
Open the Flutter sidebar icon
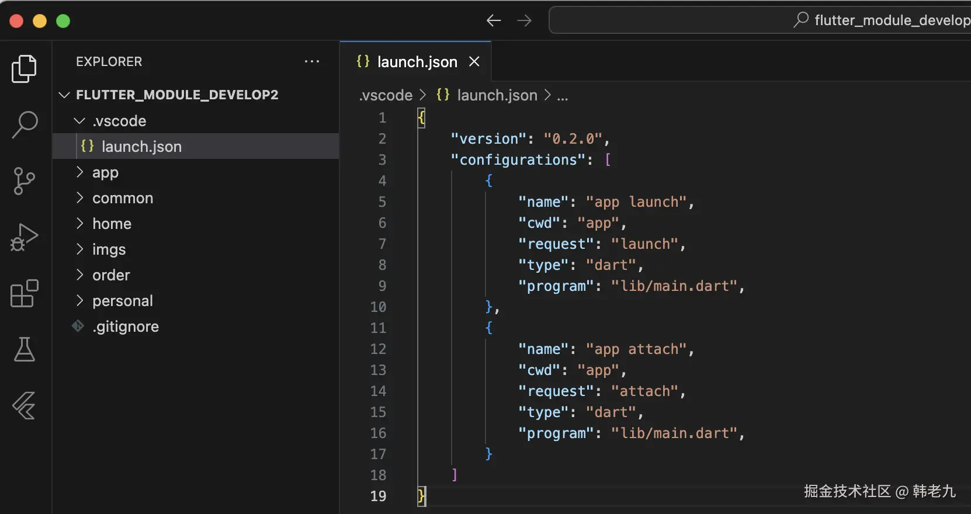24,405
